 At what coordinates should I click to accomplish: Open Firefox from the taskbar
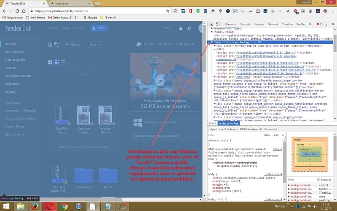[x=35, y=206]
